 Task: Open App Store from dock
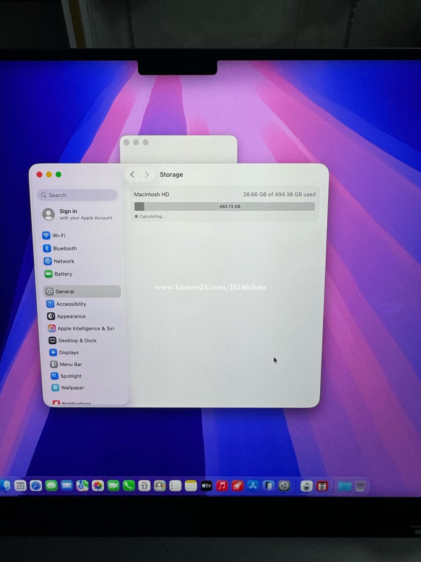(x=253, y=486)
